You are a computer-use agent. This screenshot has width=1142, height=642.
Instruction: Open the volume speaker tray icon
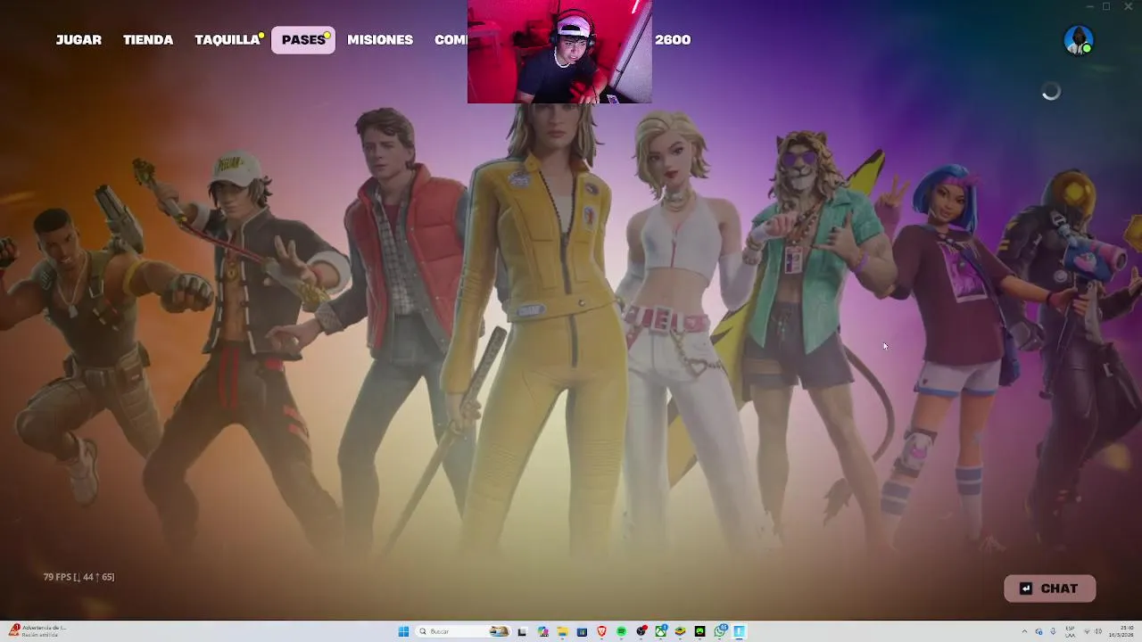1098,631
